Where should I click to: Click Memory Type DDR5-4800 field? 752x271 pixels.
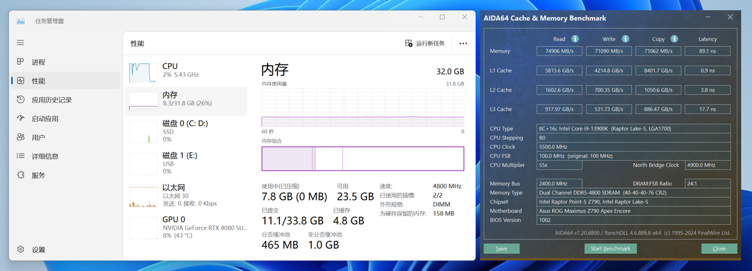pos(633,192)
